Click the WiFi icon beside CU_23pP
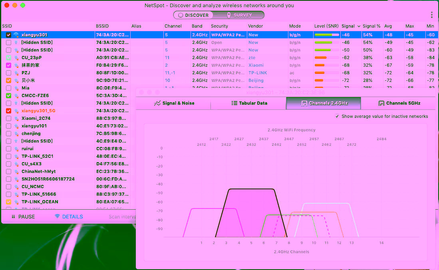 pos(16,58)
